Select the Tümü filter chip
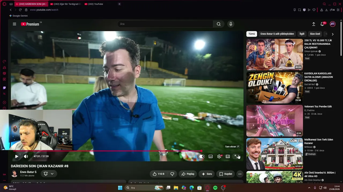The height and width of the screenshot is (192, 343). click(252, 34)
